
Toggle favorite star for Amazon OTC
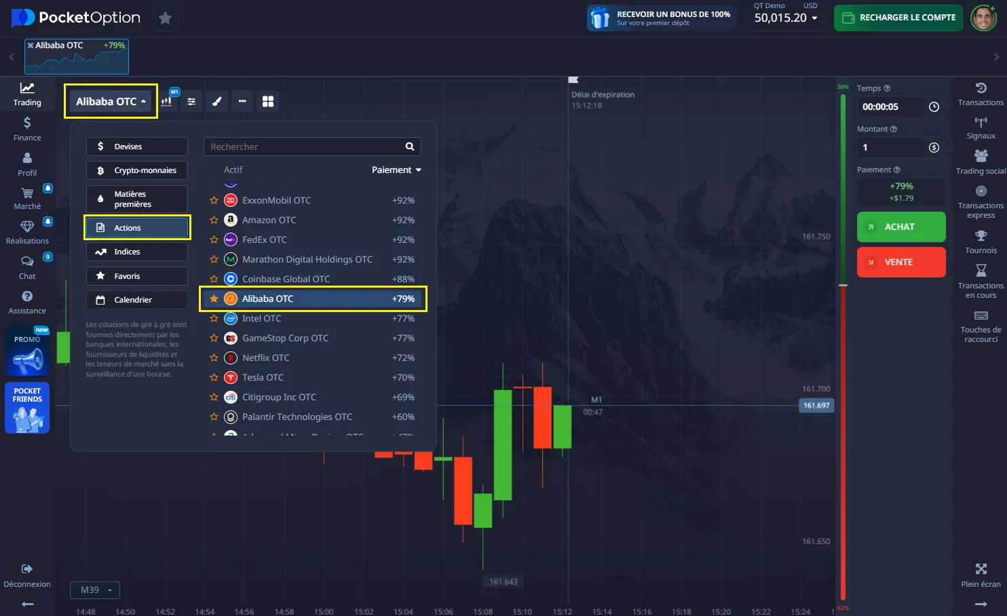[x=214, y=220]
